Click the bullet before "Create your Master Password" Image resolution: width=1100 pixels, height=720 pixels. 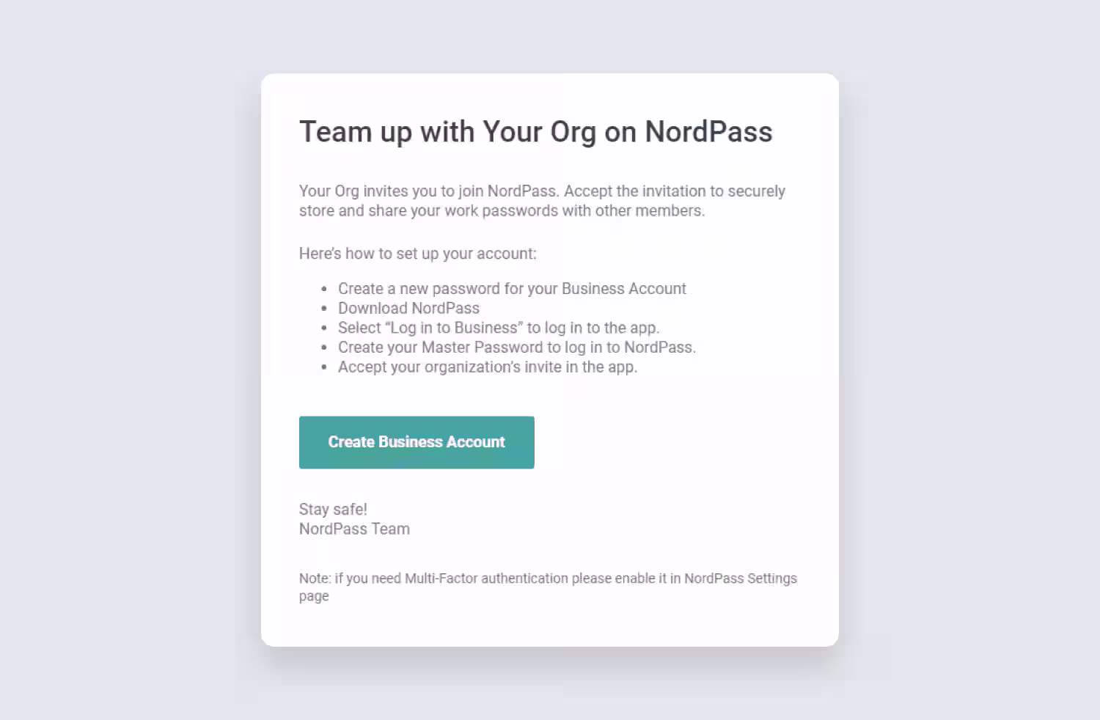(x=324, y=348)
